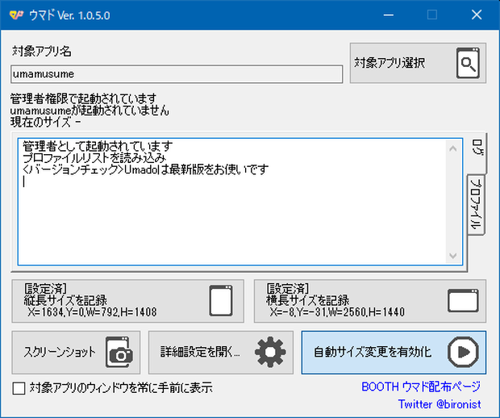This screenshot has width=500, height=418.
Task: Click the camera screenshot icon
Action: [x=119, y=352]
